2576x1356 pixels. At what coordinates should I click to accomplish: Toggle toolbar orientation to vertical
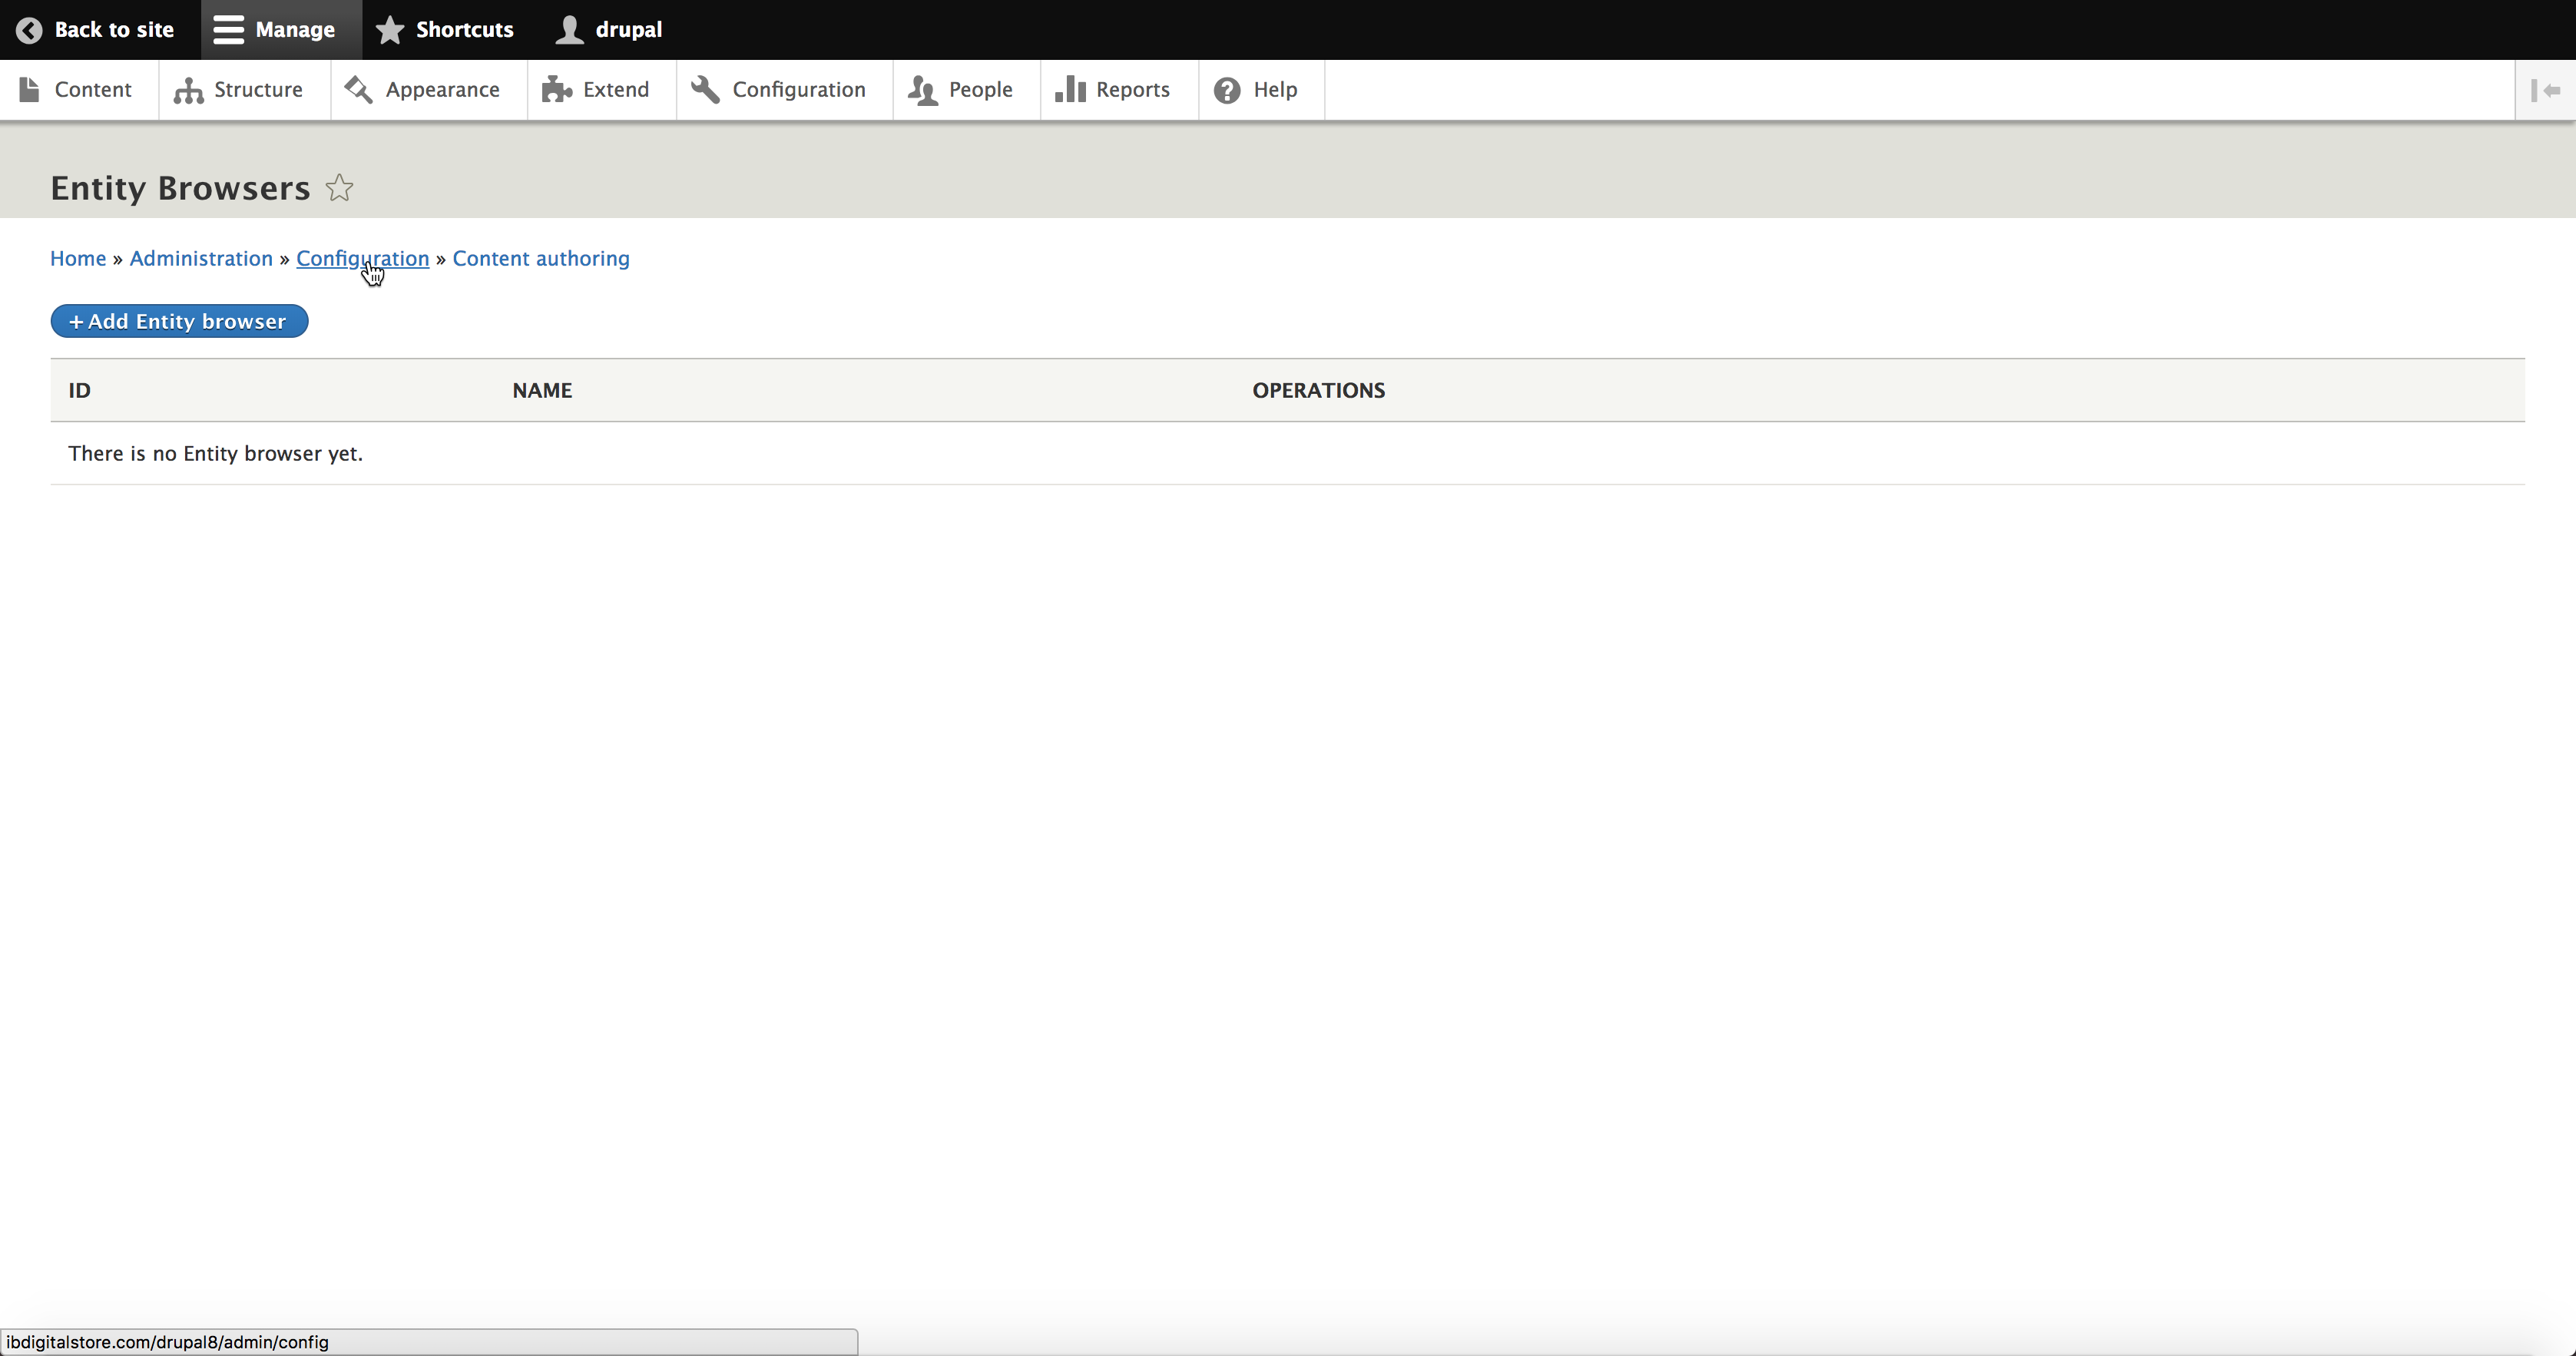coord(2544,90)
